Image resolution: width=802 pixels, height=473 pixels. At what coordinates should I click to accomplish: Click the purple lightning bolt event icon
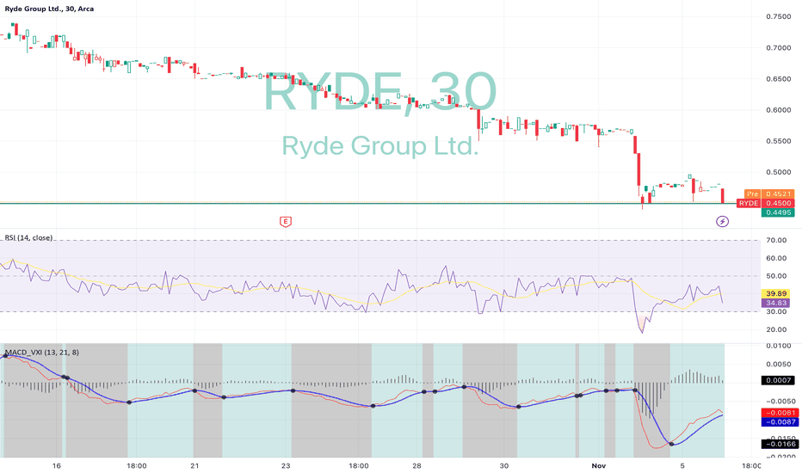tap(722, 221)
